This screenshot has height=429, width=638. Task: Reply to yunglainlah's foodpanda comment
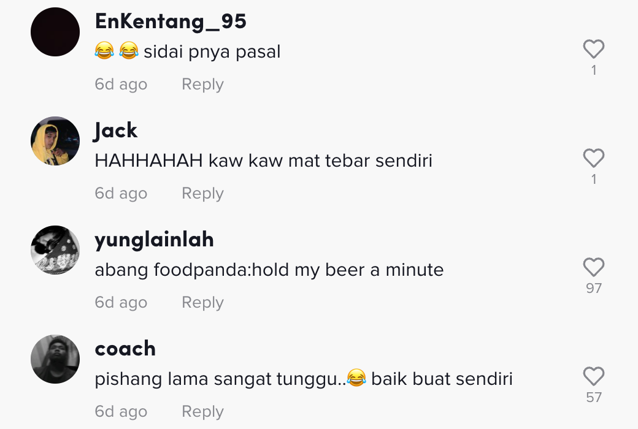click(x=202, y=303)
